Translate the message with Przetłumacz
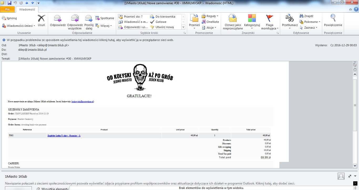The height and width of the screenshot is (190, 359). pos(290,22)
